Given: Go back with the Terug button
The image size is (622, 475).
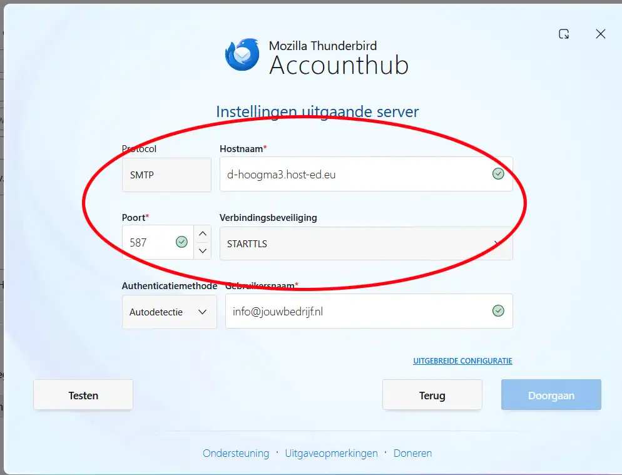Looking at the screenshot, I should coord(432,396).
